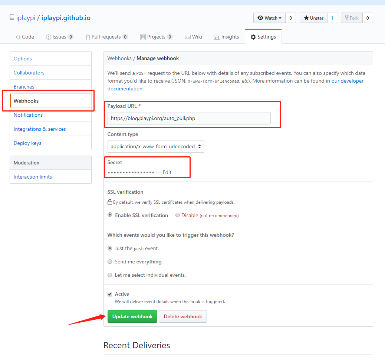Click the lock icon under SSL verification
Viewport: 385px width, 359px height.
click(x=110, y=202)
